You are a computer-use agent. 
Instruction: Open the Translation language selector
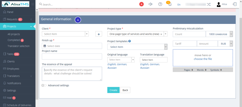point(154,60)
